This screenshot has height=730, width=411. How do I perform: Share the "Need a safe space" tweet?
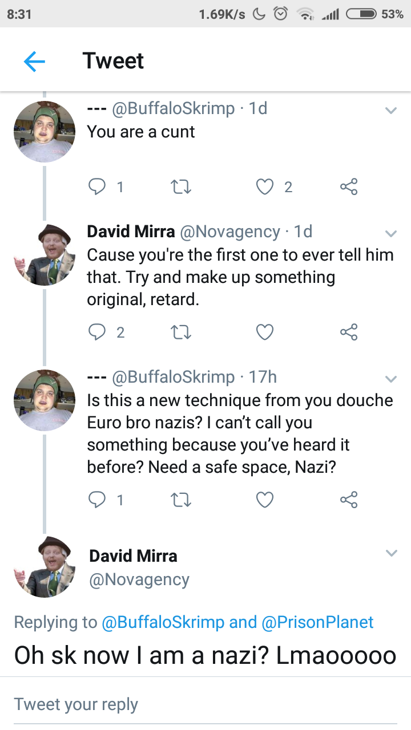[348, 500]
